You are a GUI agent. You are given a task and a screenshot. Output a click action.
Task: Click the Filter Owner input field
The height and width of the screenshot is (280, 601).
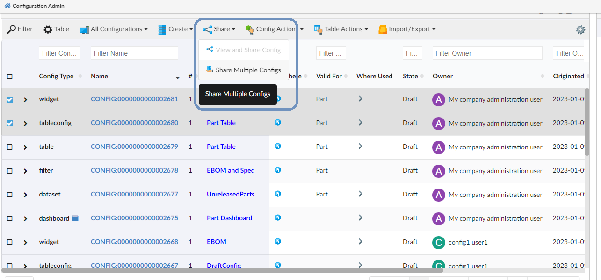click(487, 53)
